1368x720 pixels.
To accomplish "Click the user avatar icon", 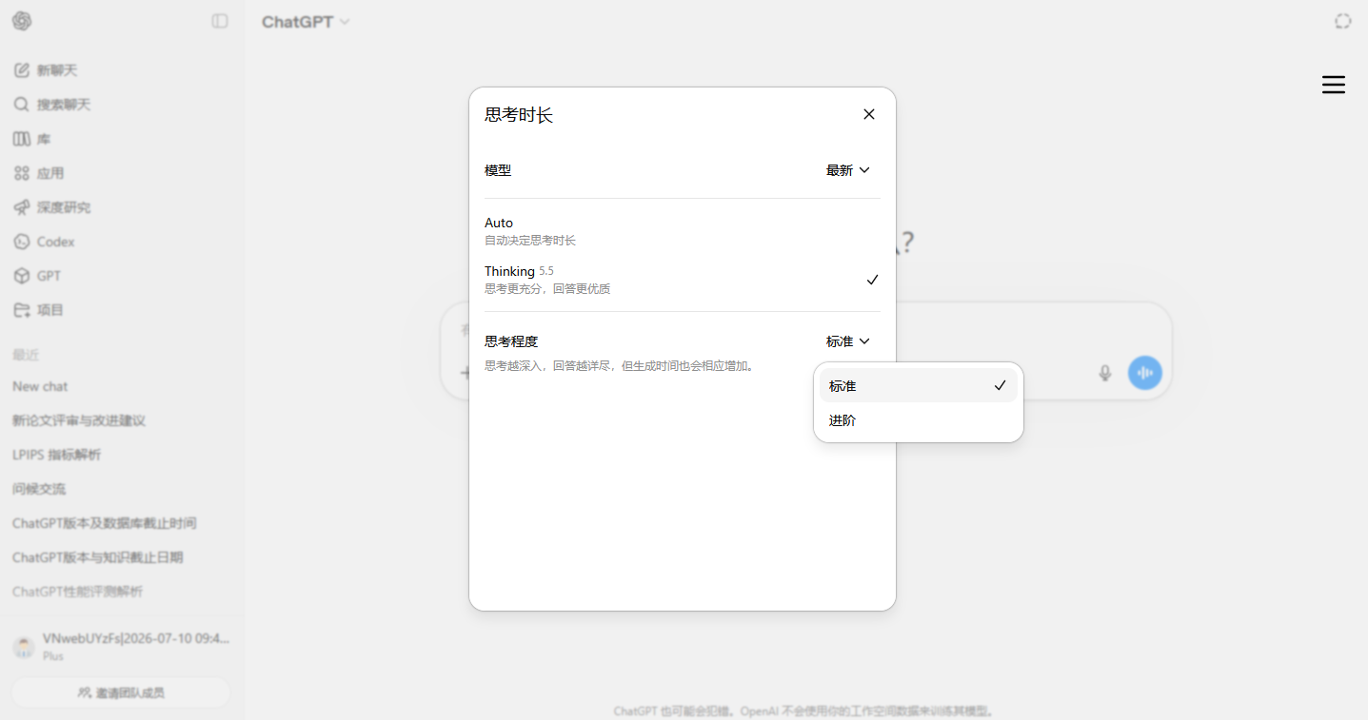I will (24, 647).
